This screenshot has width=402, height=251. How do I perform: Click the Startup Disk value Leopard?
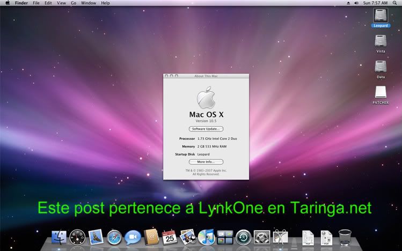(x=203, y=154)
